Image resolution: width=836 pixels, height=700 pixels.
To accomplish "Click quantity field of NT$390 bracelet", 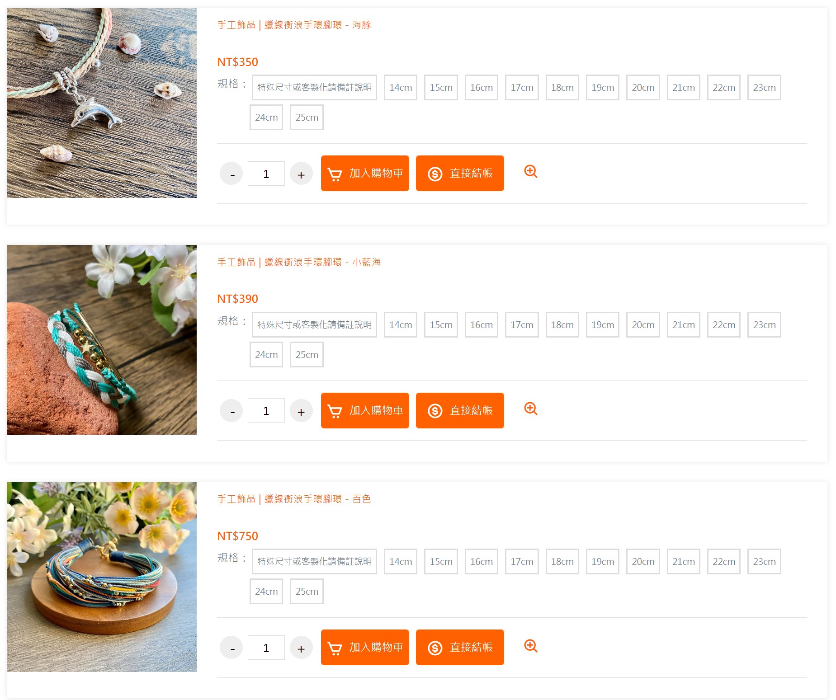I will [266, 411].
